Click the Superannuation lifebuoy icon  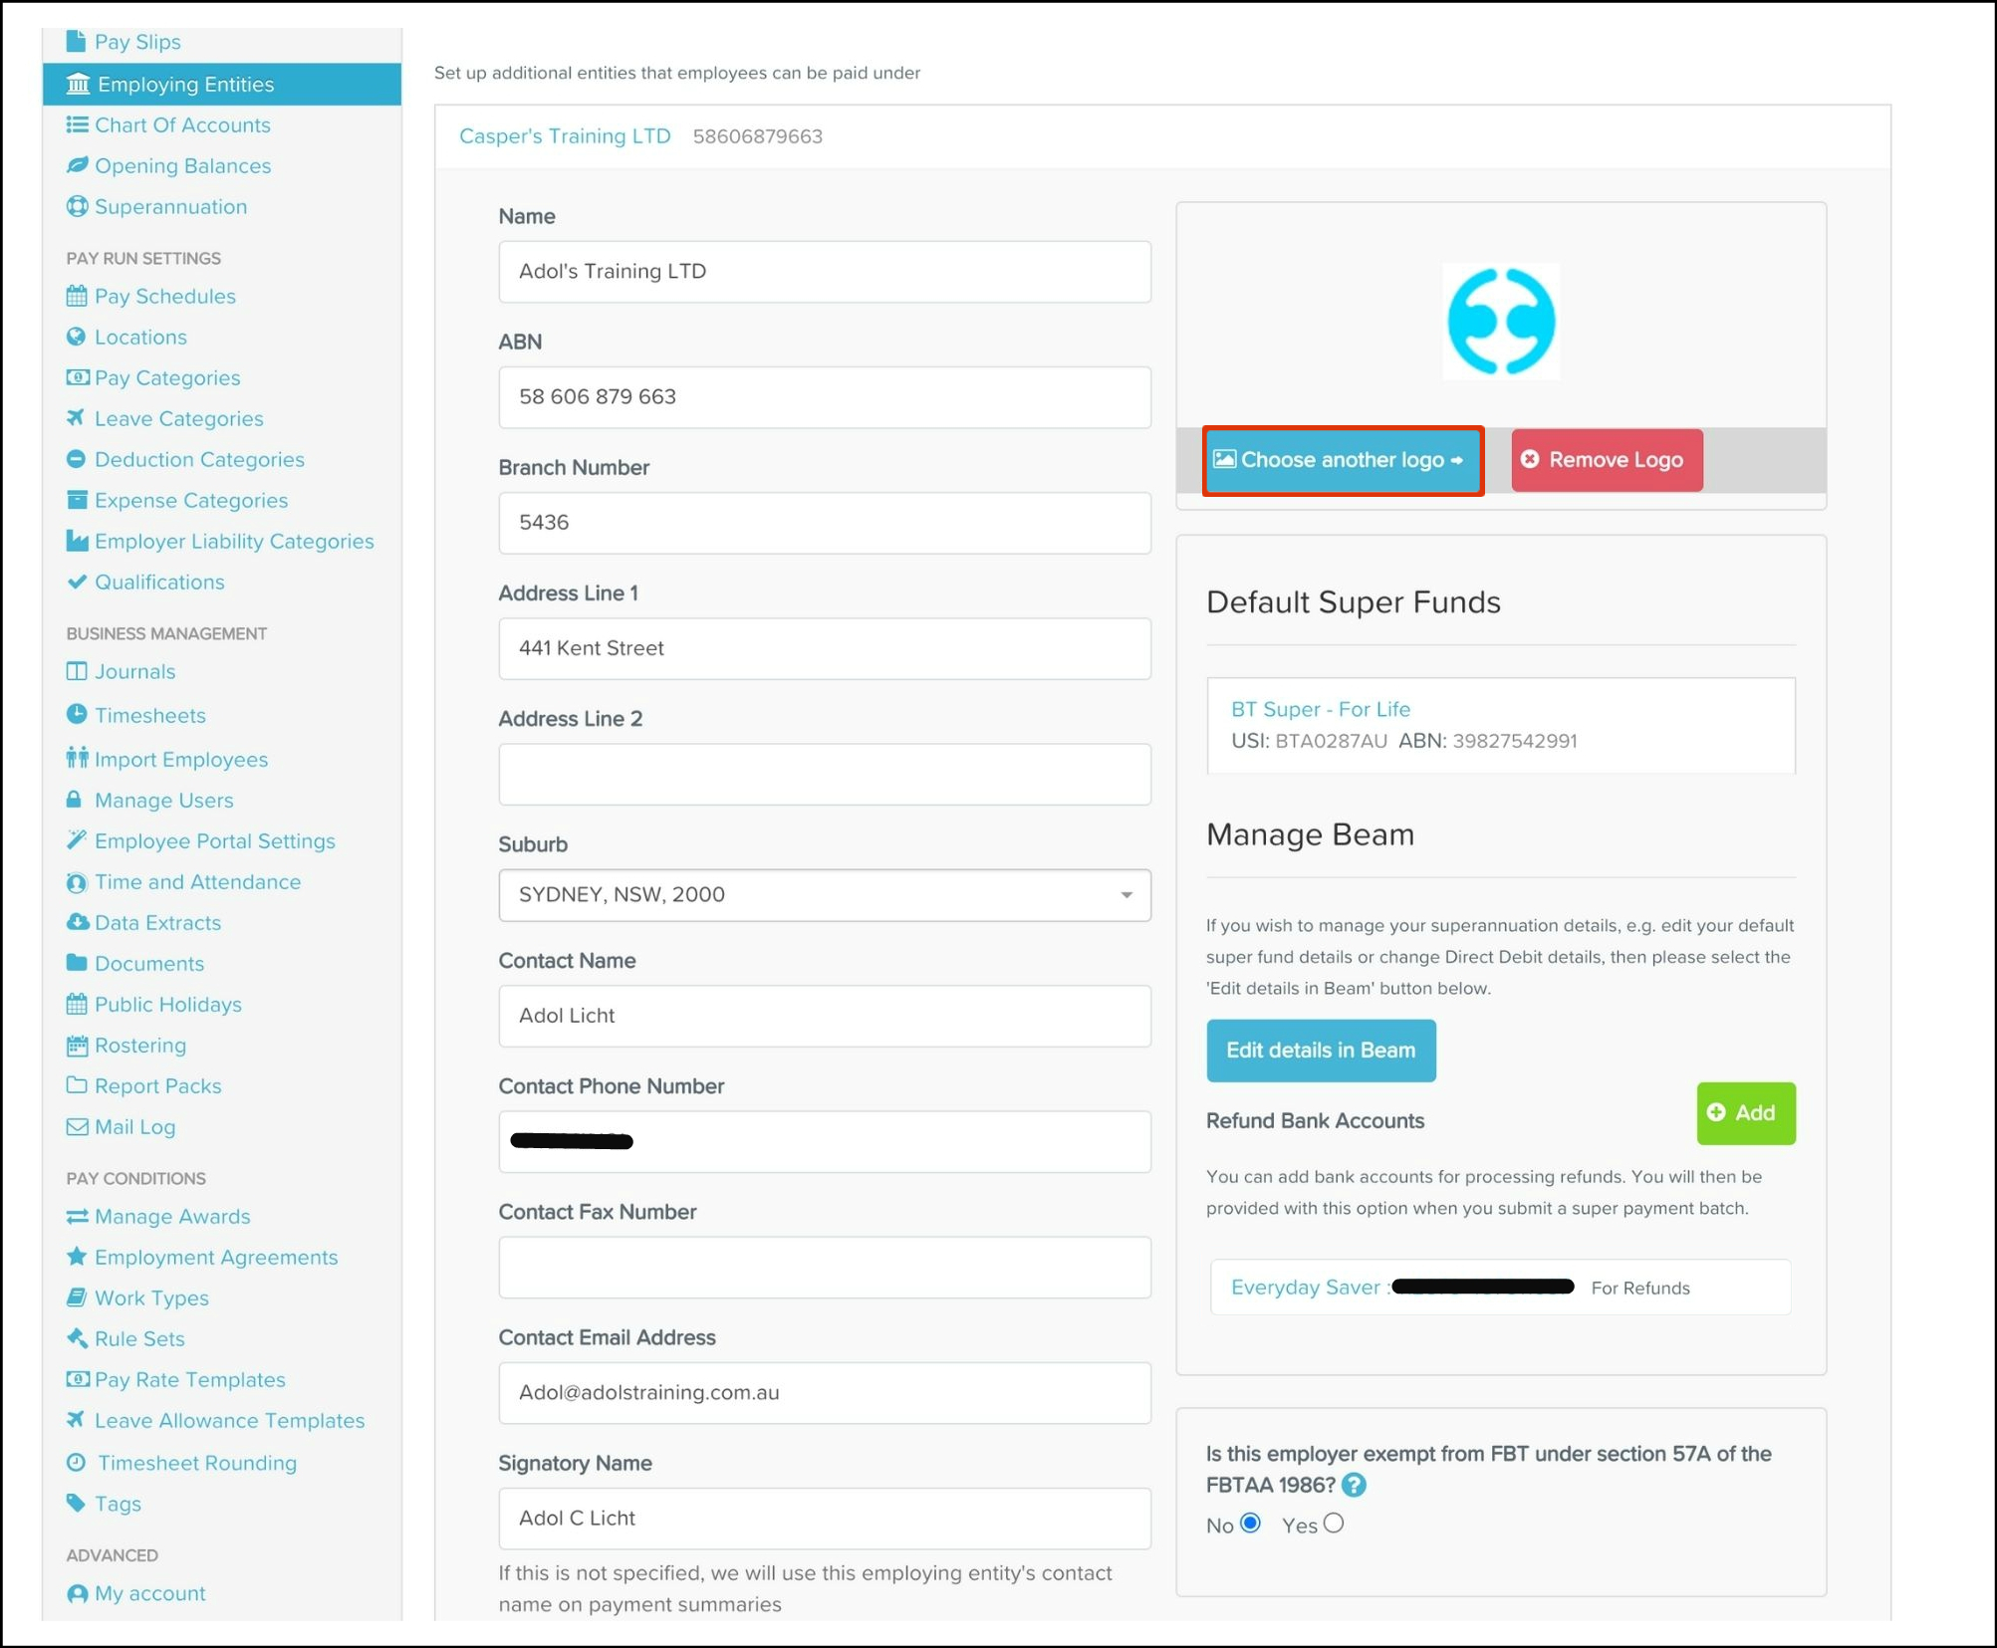[77, 206]
